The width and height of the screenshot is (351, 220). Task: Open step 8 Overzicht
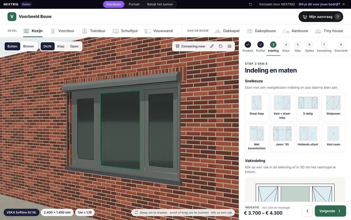(341, 47)
